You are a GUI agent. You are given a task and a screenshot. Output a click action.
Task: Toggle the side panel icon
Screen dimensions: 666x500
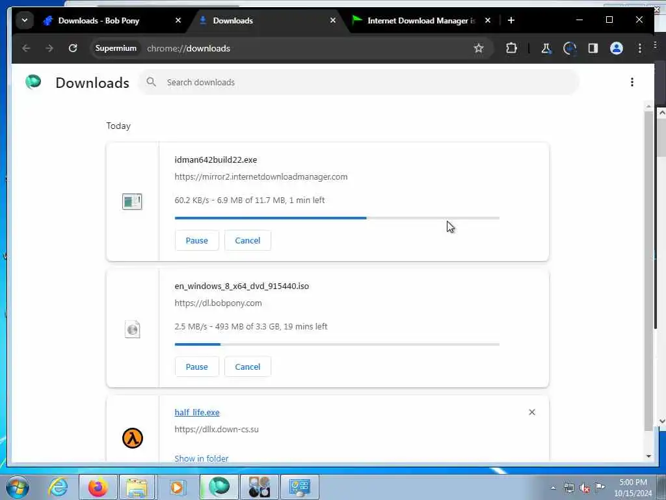click(x=593, y=48)
